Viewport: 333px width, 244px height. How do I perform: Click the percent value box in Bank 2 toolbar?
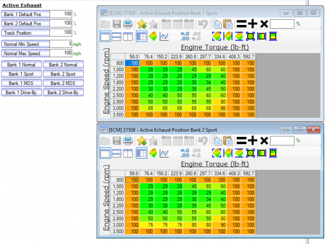(283, 140)
